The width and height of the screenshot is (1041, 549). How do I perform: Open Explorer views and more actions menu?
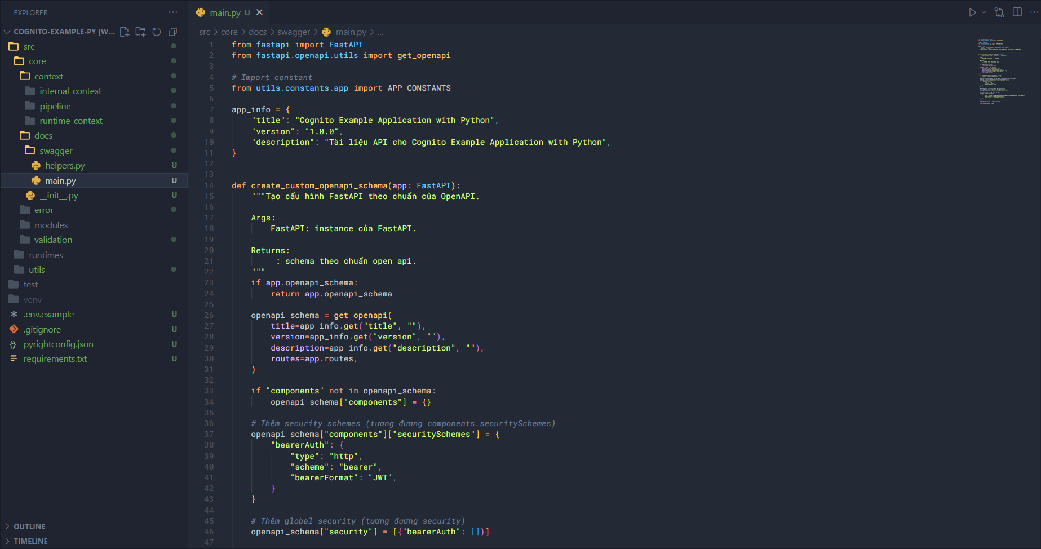pos(173,12)
